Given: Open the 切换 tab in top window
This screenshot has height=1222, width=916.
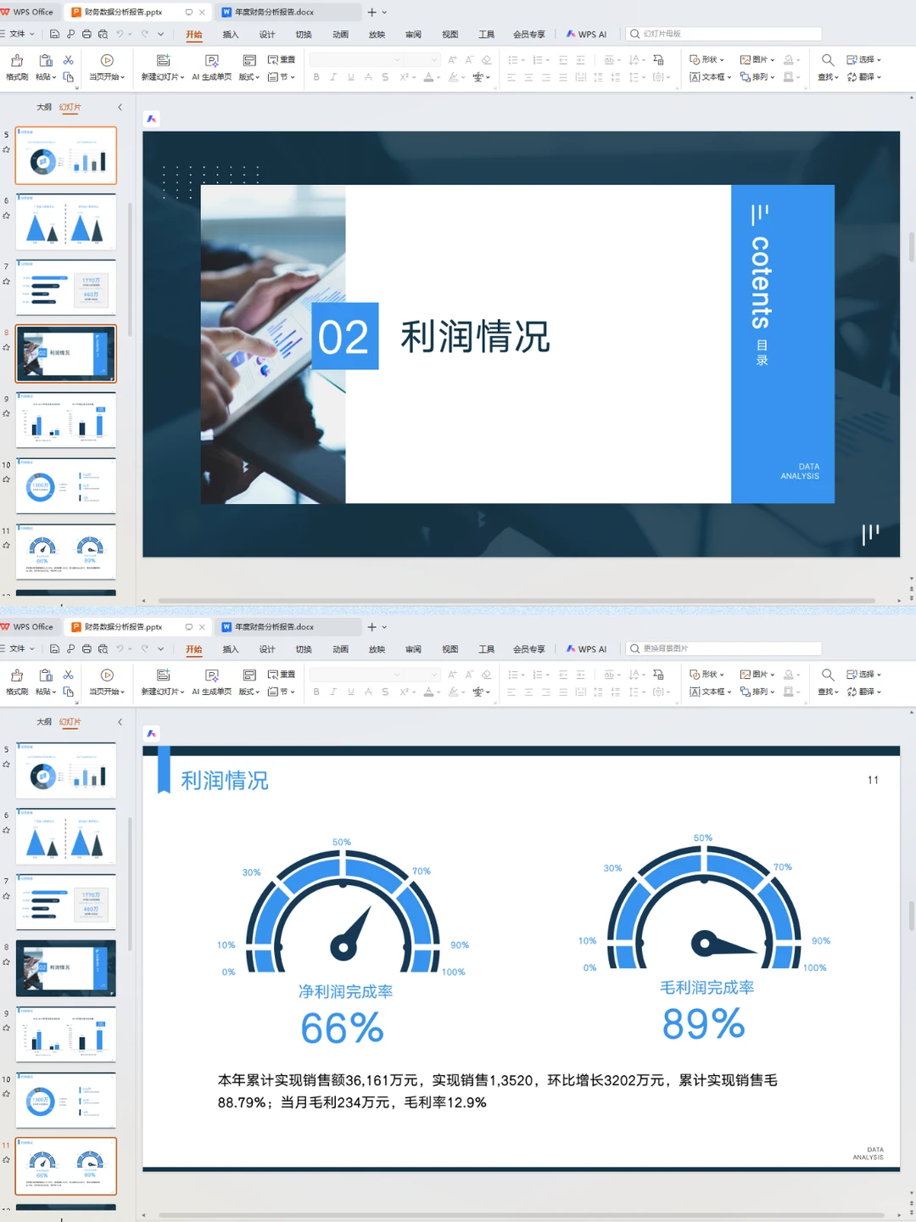Looking at the screenshot, I should (304, 35).
